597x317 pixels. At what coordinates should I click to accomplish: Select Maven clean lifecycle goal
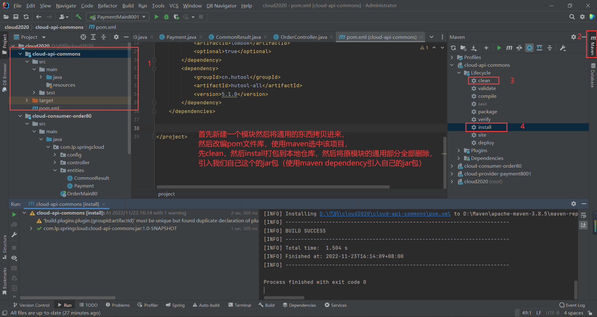click(484, 81)
